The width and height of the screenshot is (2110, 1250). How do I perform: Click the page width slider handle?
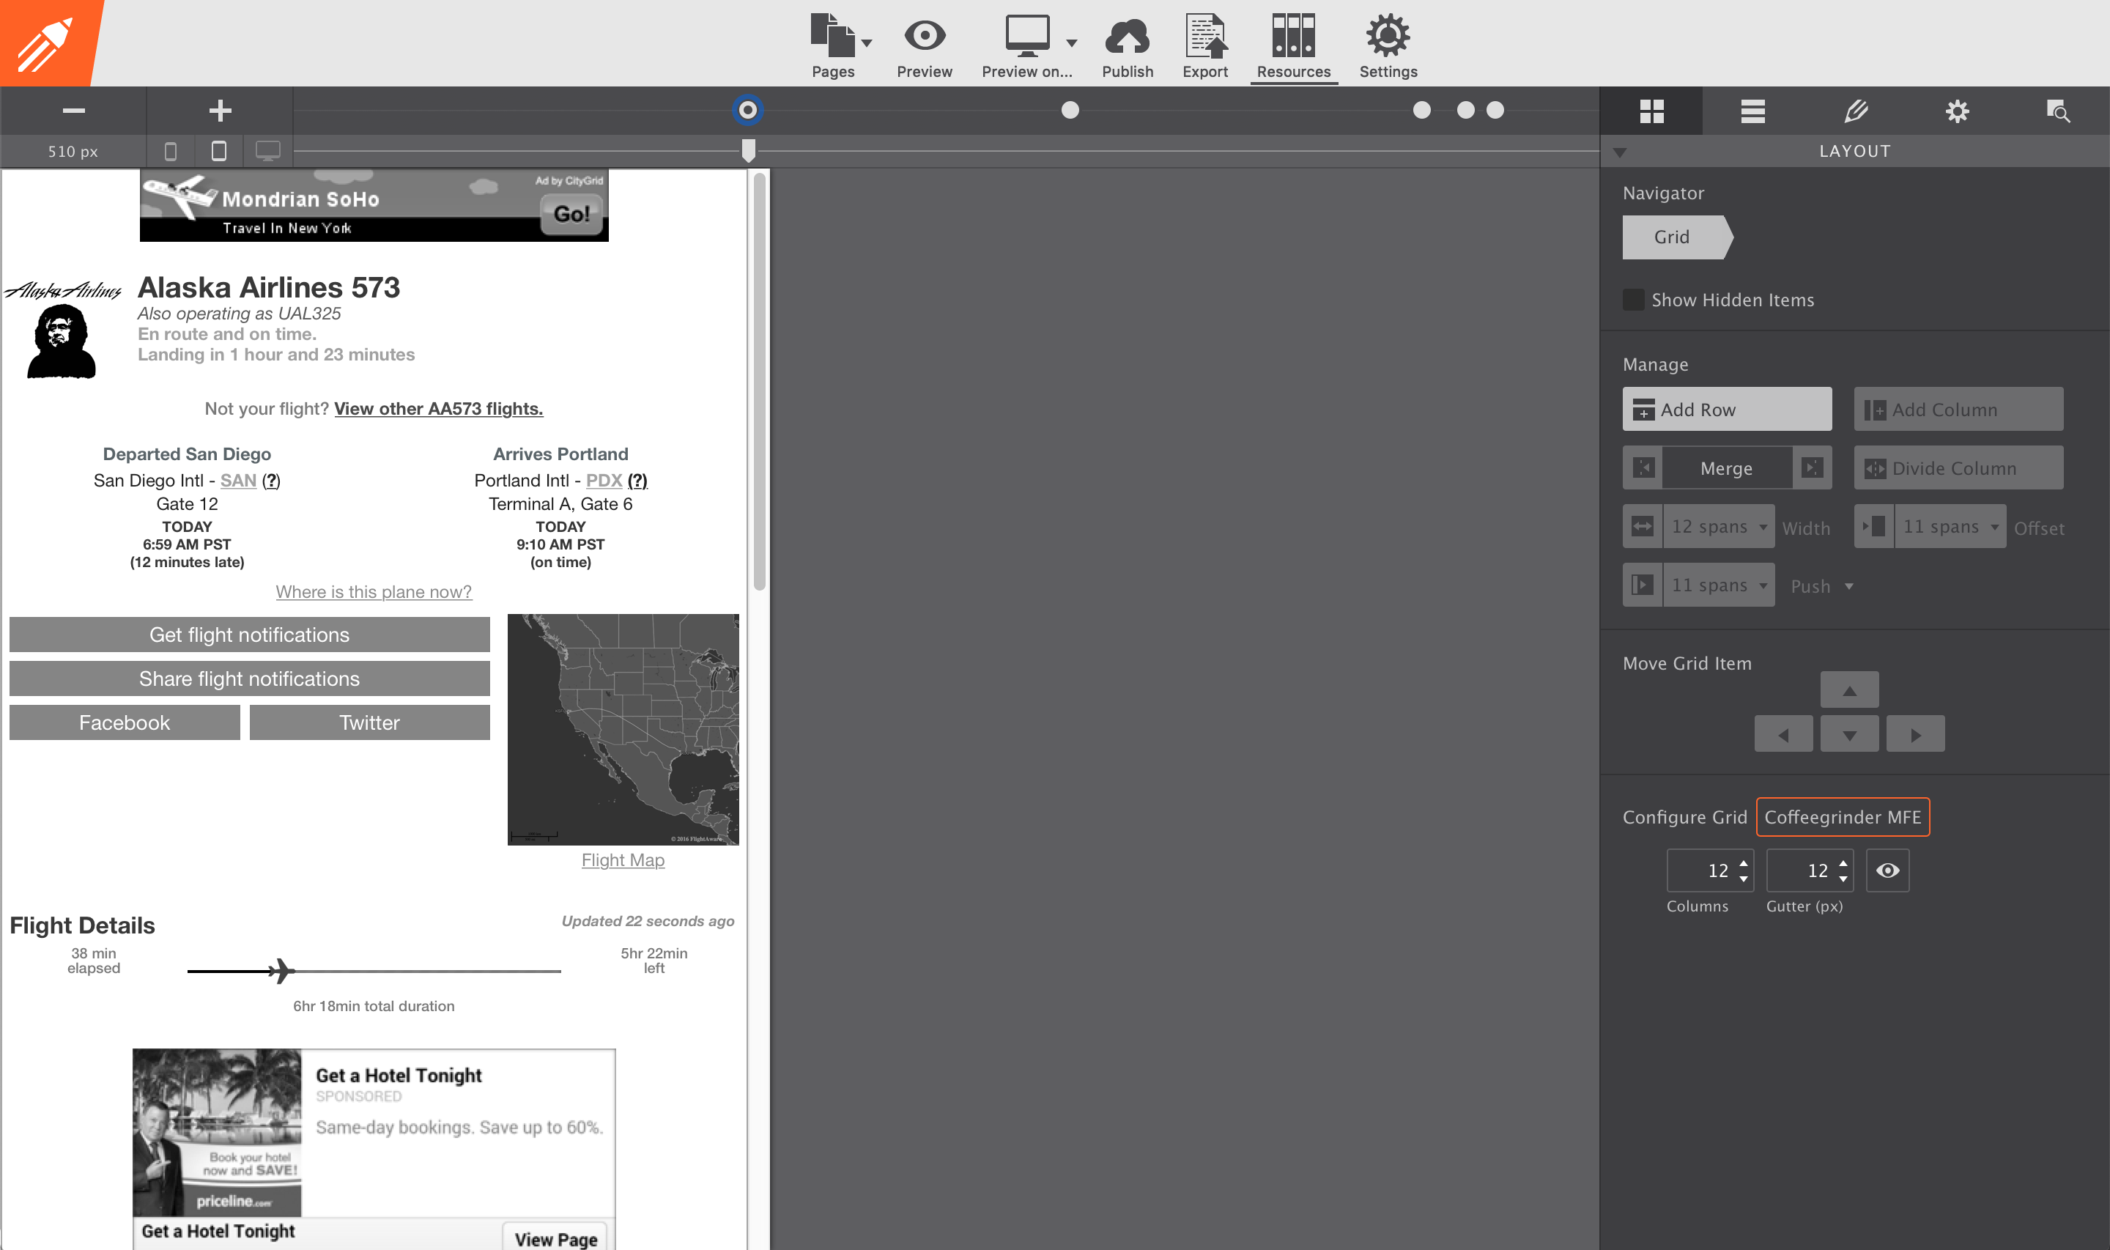pyautogui.click(x=749, y=151)
